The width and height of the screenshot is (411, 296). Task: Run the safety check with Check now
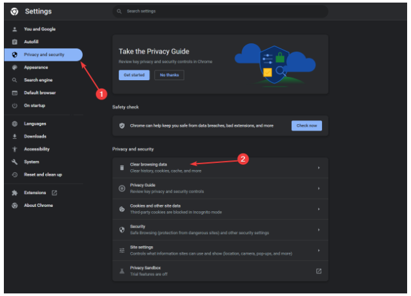(x=306, y=125)
